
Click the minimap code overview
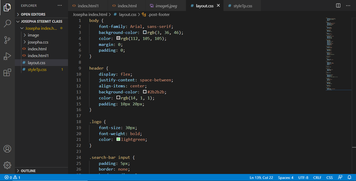click(x=339, y=54)
